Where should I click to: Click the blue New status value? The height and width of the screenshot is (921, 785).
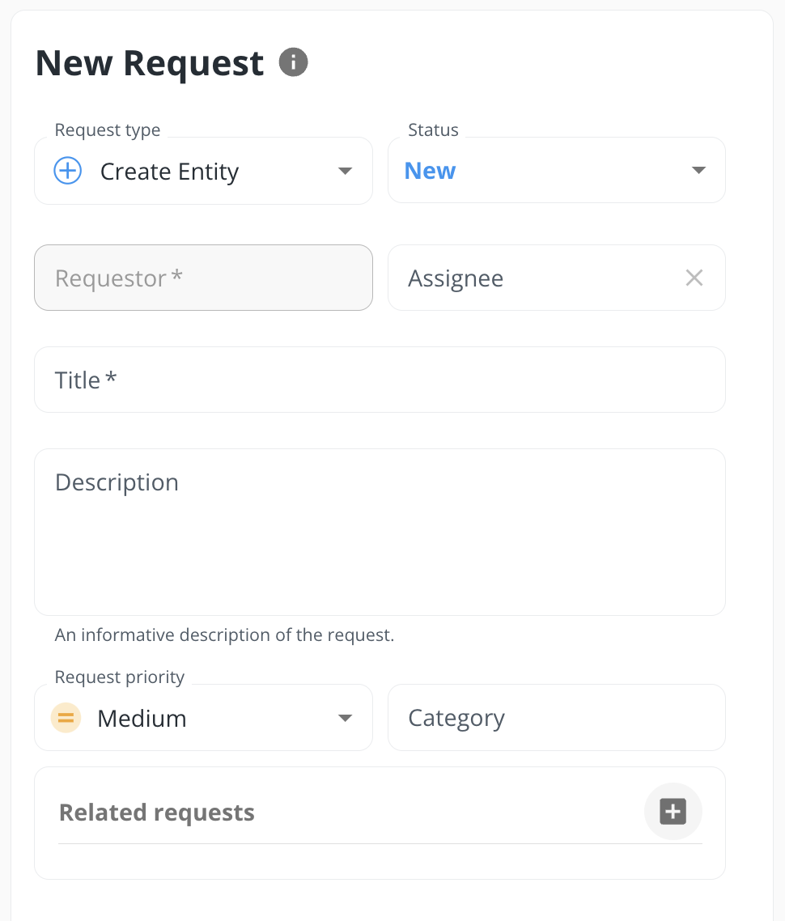(430, 171)
